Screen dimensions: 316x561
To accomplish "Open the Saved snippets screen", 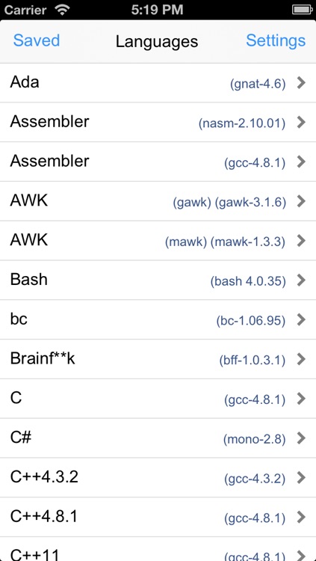I will (x=37, y=41).
